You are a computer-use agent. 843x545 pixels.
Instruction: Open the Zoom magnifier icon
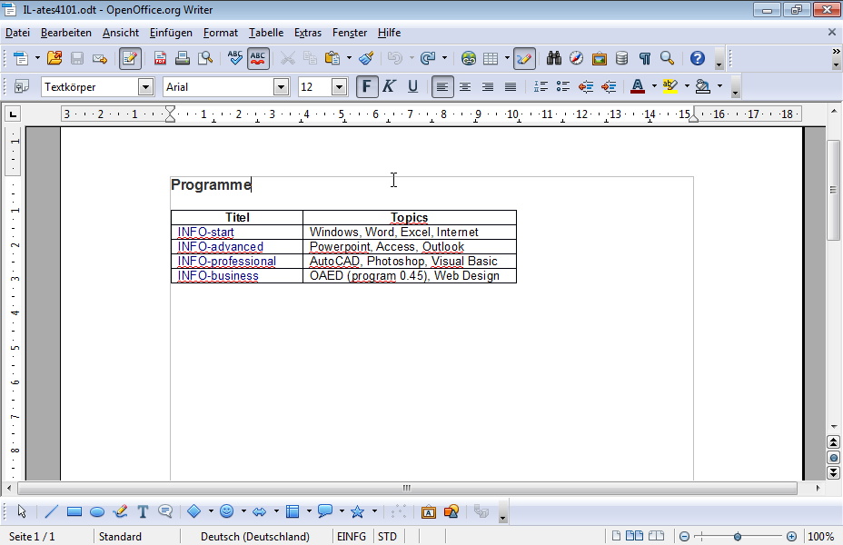(667, 58)
